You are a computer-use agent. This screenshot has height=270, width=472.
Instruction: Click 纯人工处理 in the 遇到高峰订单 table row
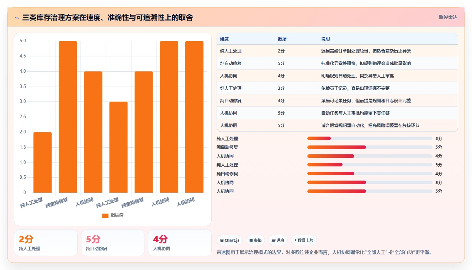(x=231, y=51)
